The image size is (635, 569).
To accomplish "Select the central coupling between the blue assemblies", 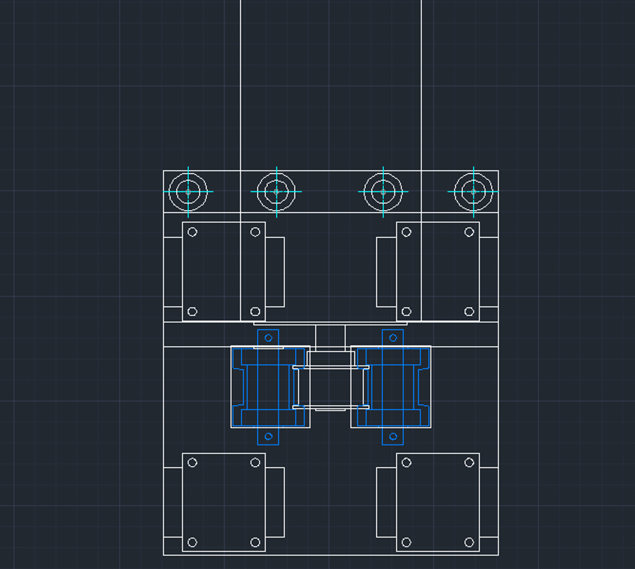I will pyautogui.click(x=331, y=387).
